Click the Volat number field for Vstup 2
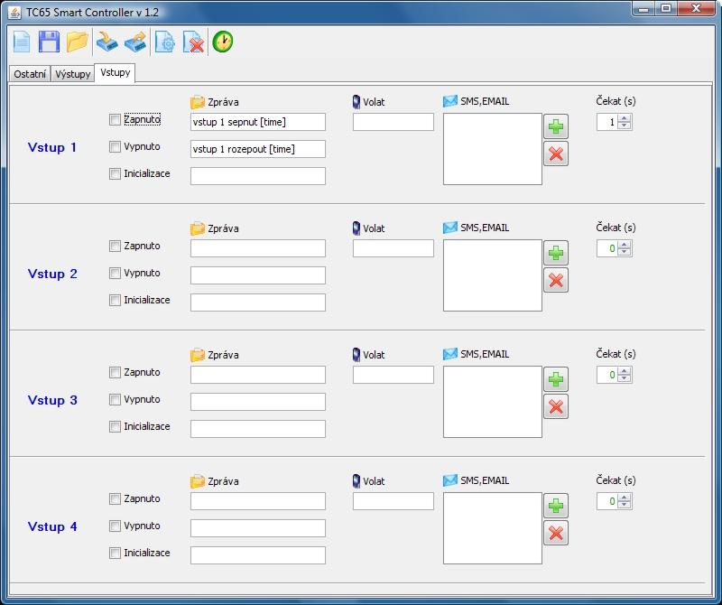The height and width of the screenshot is (605, 722). pos(393,248)
